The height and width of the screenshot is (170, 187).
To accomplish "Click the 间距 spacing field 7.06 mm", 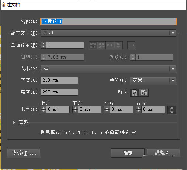I will point(65,57).
